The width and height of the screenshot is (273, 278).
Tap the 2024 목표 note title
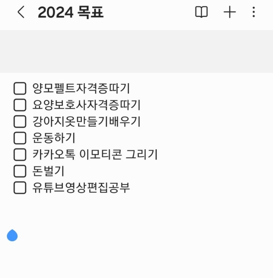tap(71, 12)
